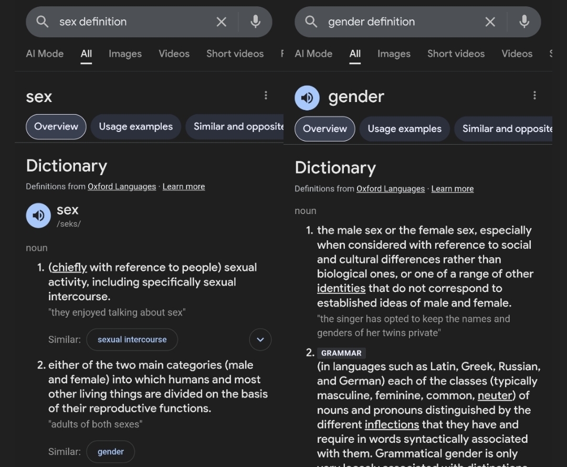Select 'Usage examples' chip under sex
The width and height of the screenshot is (567, 467).
[136, 126]
